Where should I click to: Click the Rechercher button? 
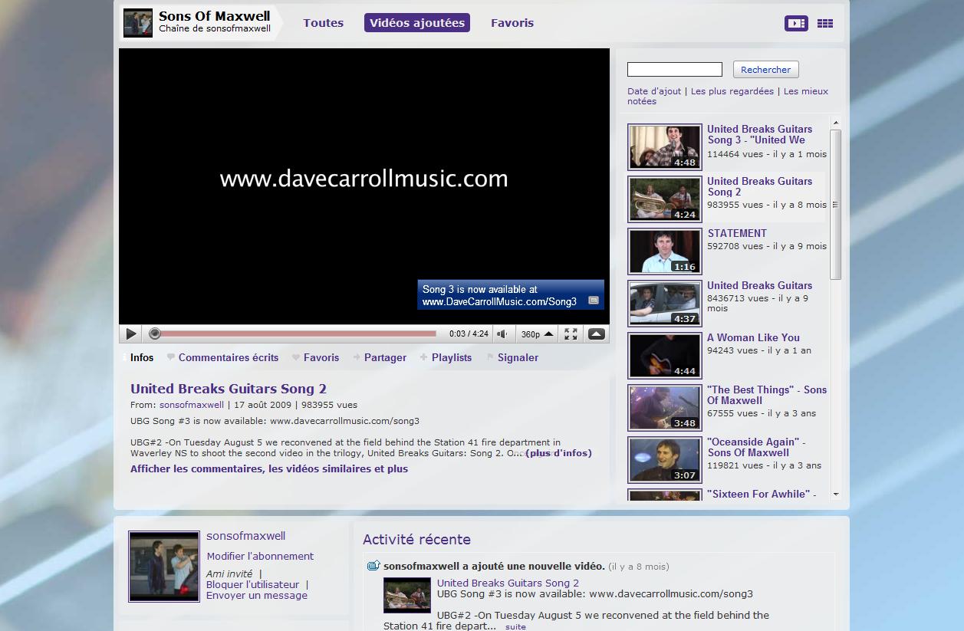(765, 70)
